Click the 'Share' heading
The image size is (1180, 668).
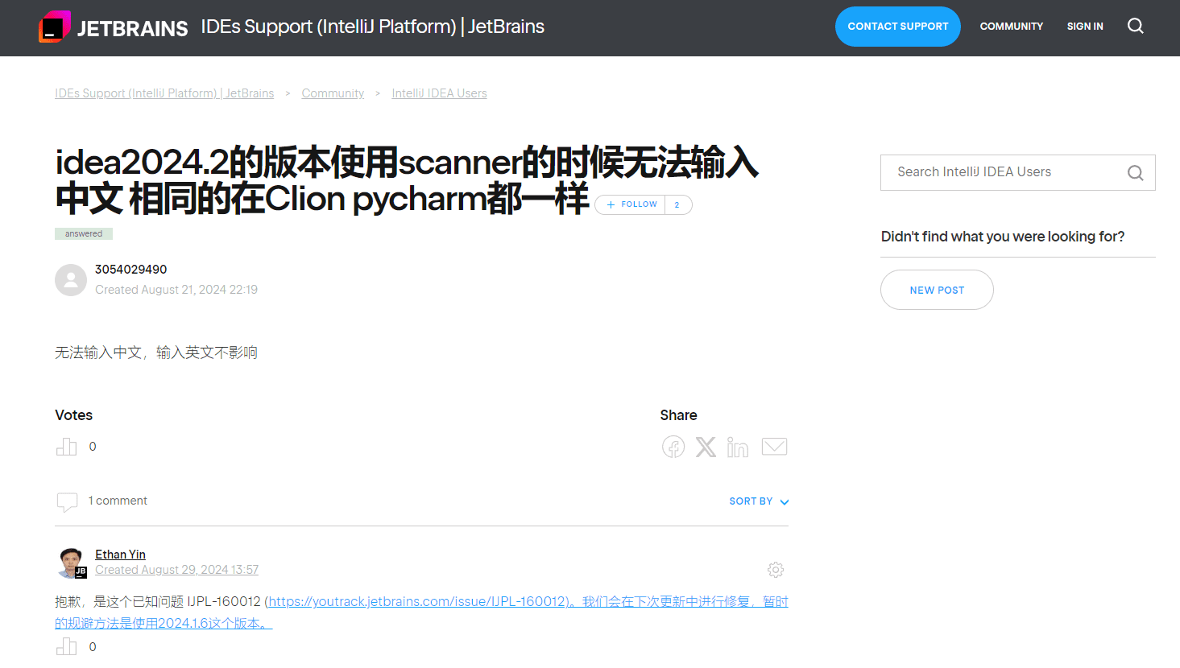[679, 415]
